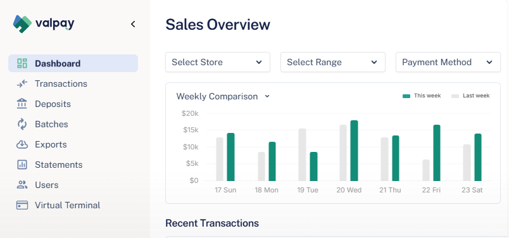Click the 18 Mon axis label
The width and height of the screenshot is (509, 238).
(x=267, y=190)
